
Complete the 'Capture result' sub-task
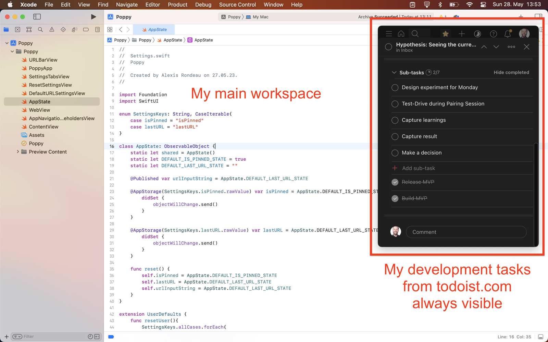[395, 136]
